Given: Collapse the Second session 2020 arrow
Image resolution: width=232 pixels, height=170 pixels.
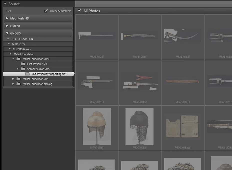Looking at the screenshot, I should (18, 69).
